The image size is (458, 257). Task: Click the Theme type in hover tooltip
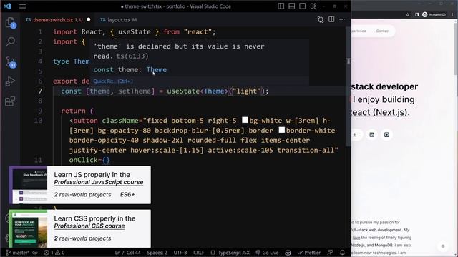(157, 70)
